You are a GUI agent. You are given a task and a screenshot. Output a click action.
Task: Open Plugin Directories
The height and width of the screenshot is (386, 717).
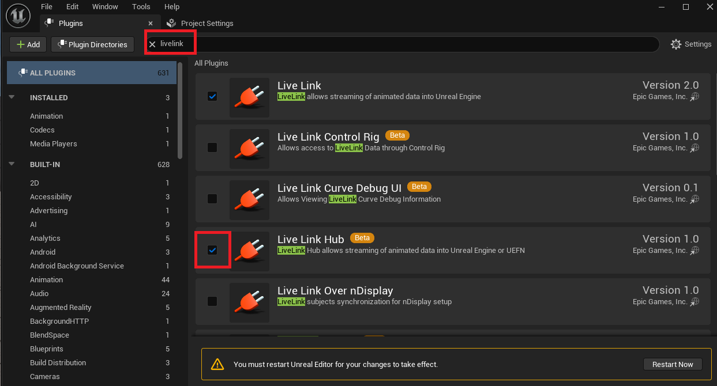[92, 44]
